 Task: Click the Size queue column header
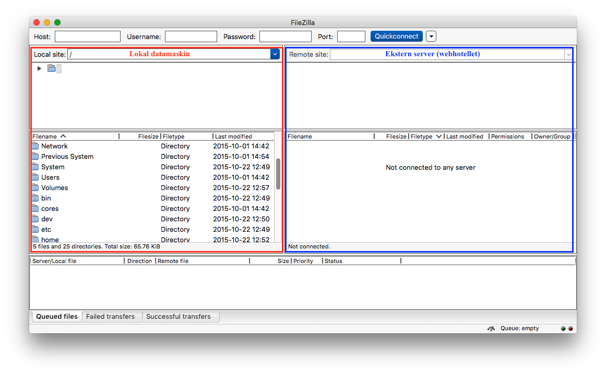pyautogui.click(x=270, y=261)
